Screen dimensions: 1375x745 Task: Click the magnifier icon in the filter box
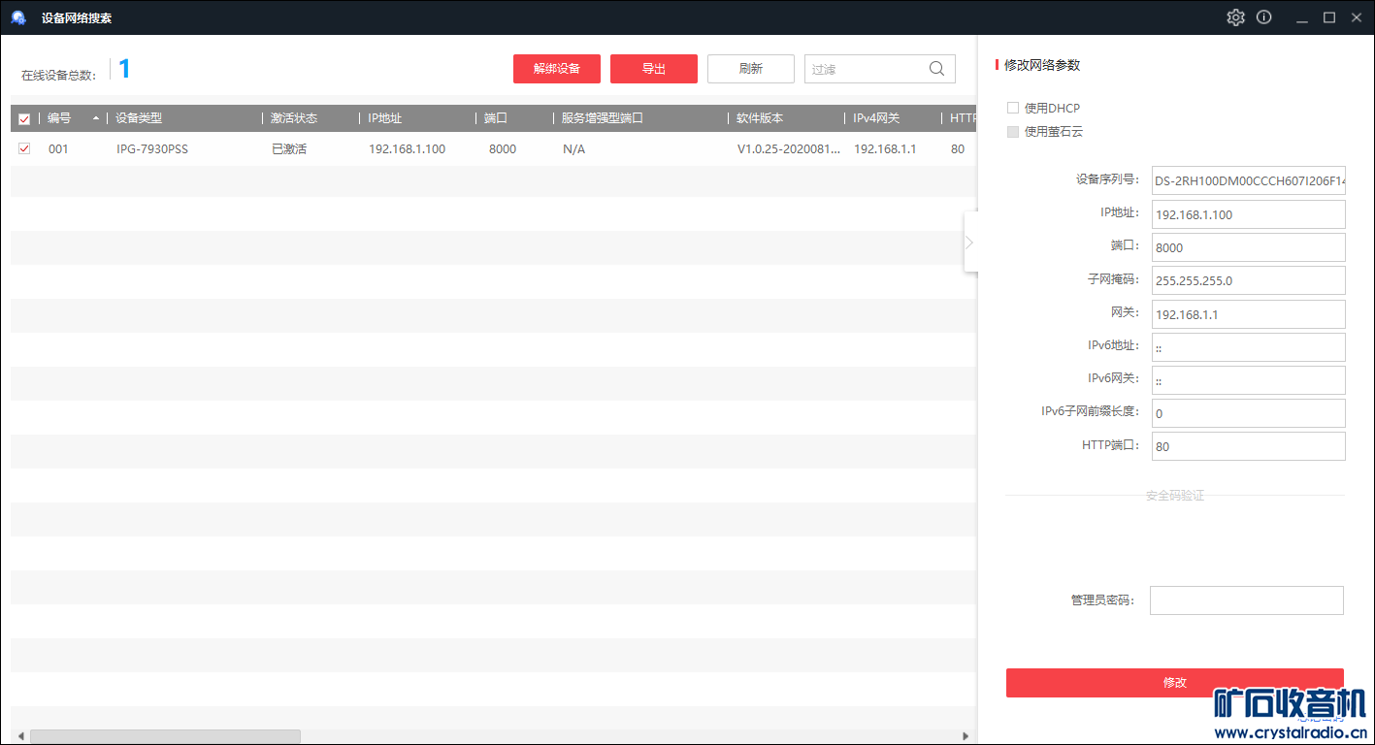[x=936, y=69]
